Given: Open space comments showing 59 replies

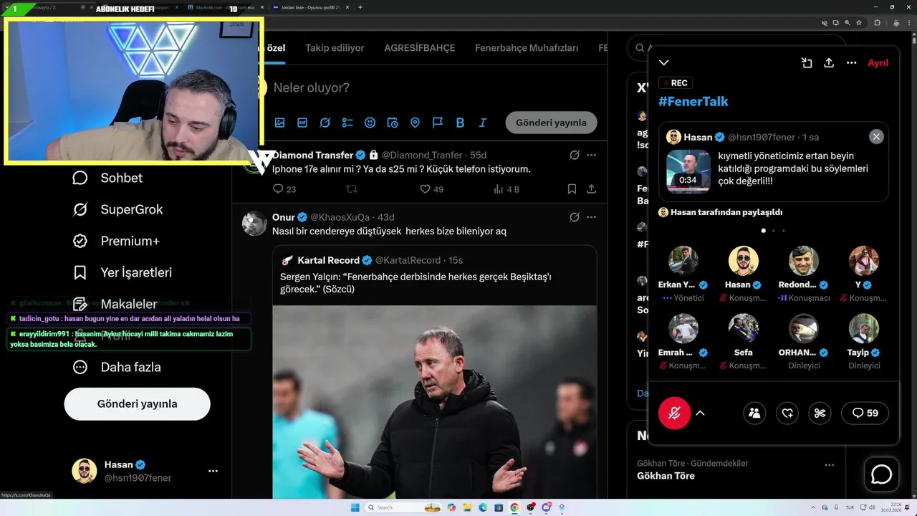Looking at the screenshot, I should coord(865,413).
